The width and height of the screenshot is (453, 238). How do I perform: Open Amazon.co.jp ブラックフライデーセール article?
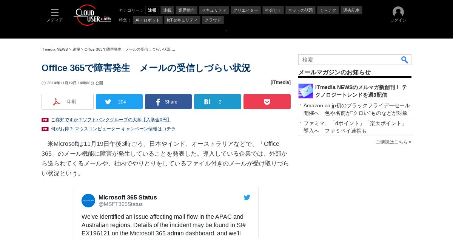coord(356,109)
